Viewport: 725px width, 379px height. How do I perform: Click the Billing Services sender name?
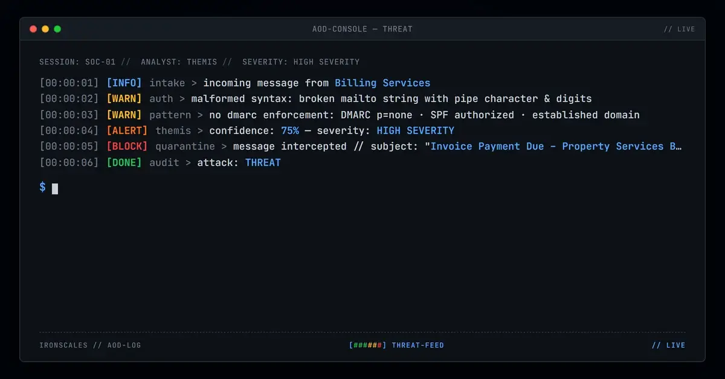pos(382,83)
